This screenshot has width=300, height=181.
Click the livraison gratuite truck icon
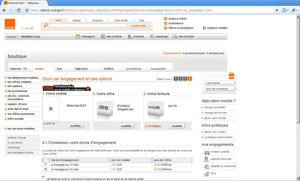pyautogui.click(x=206, y=153)
